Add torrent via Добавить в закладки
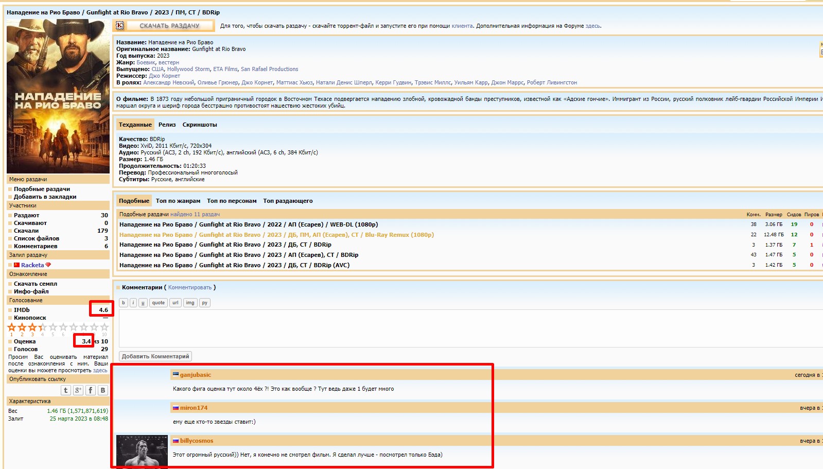Image resolution: width=823 pixels, height=469 pixels. (45, 197)
